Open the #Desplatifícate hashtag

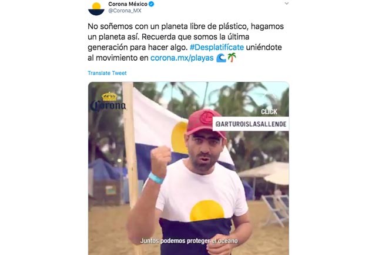(217, 47)
